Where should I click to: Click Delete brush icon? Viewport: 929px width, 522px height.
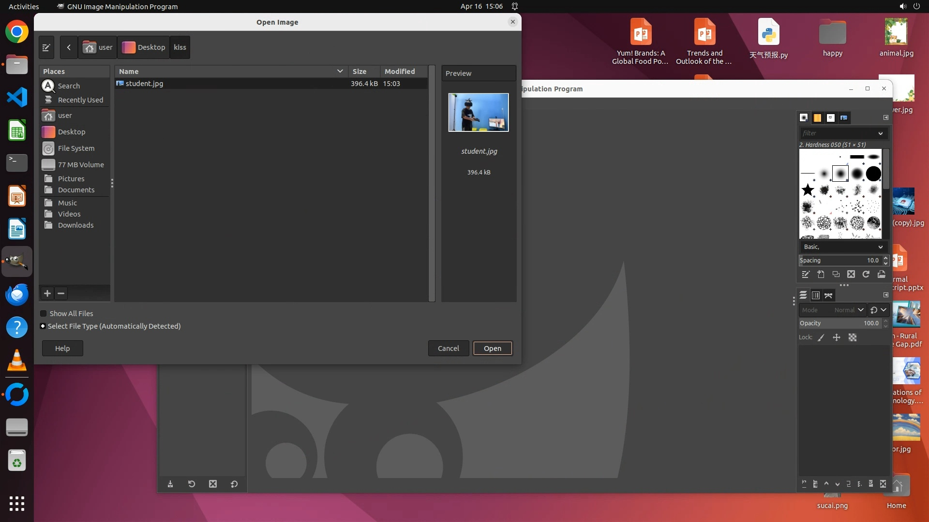pyautogui.click(x=851, y=274)
